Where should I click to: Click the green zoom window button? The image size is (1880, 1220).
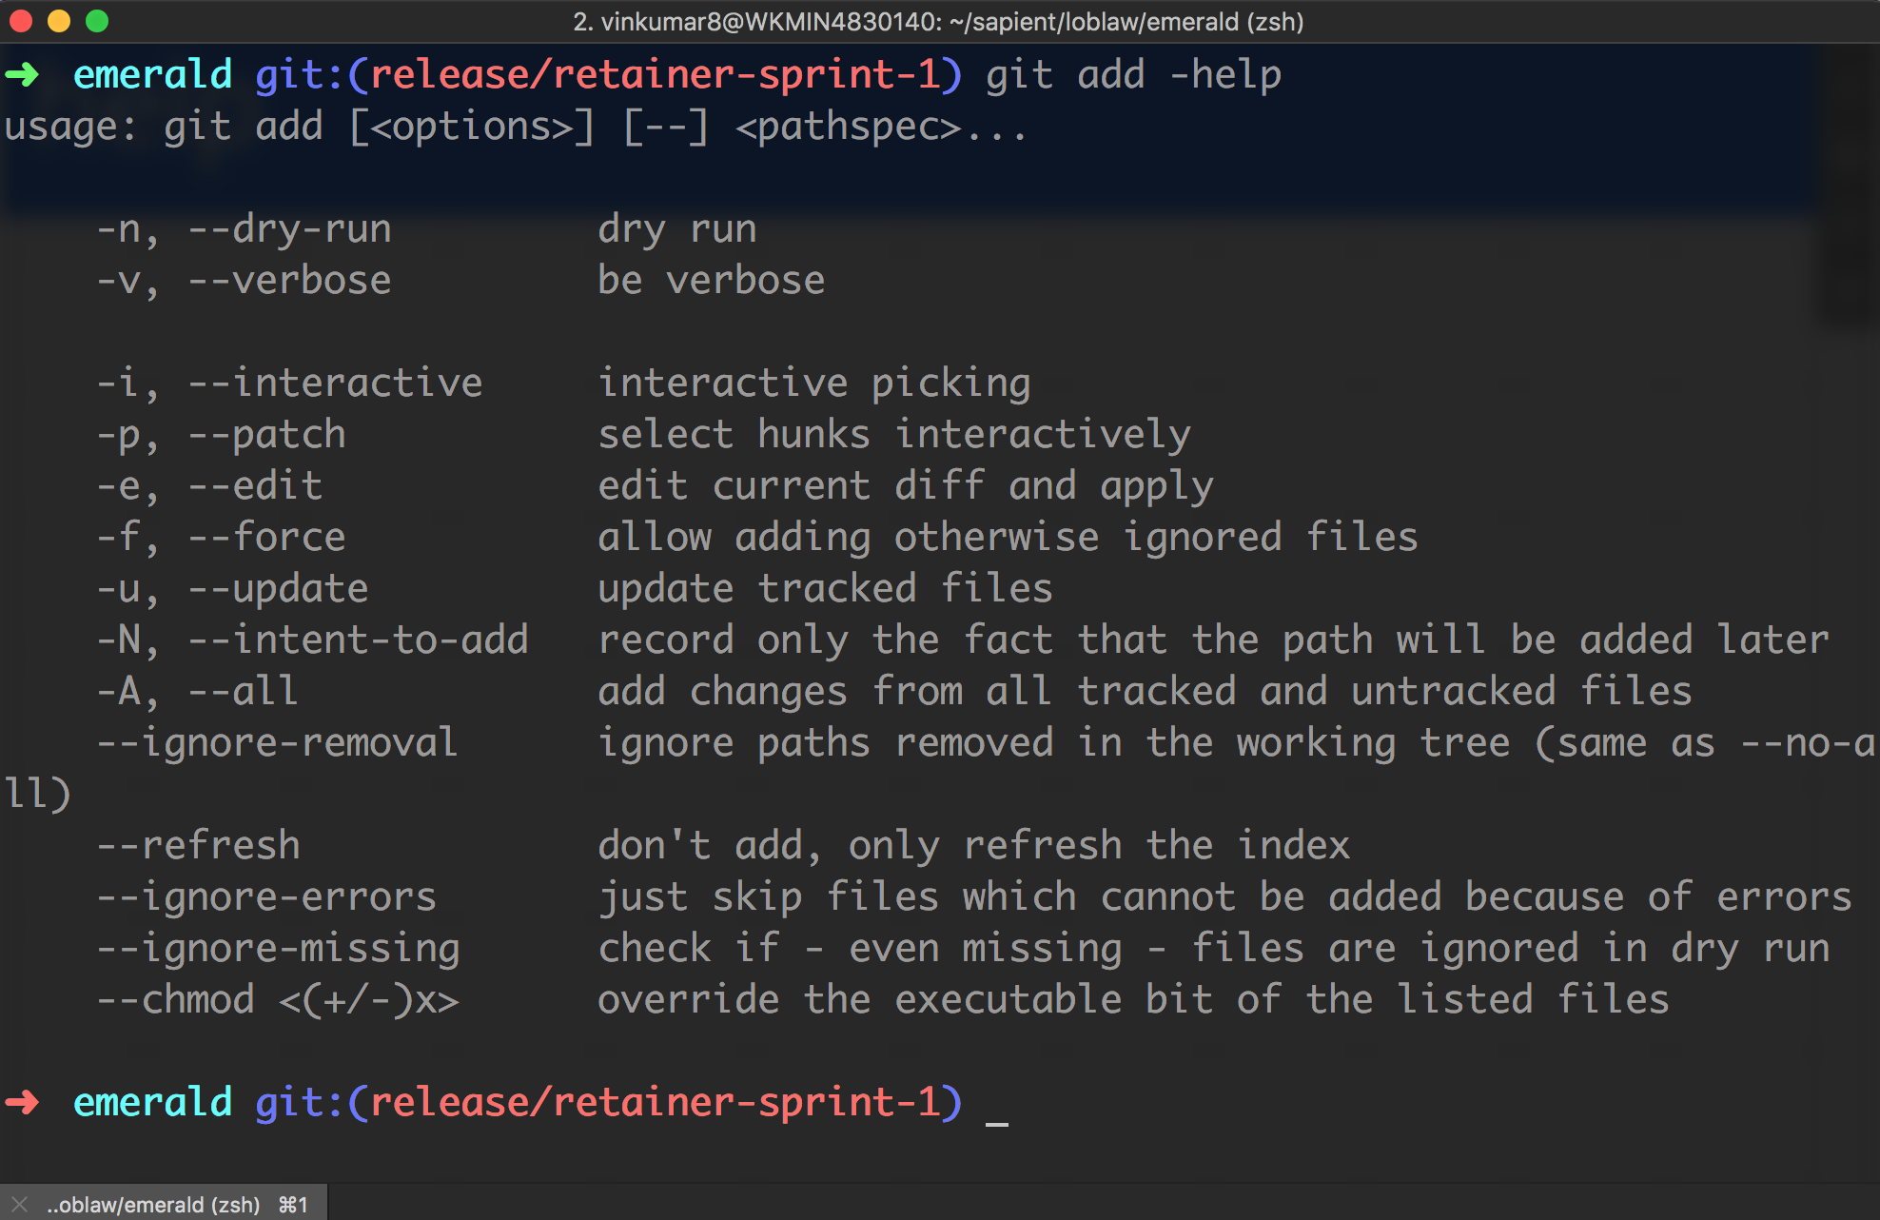[x=97, y=20]
